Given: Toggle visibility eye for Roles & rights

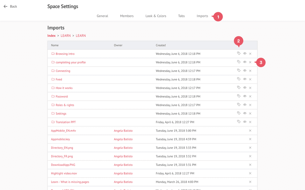Looking at the screenshot, I should 245,105.
